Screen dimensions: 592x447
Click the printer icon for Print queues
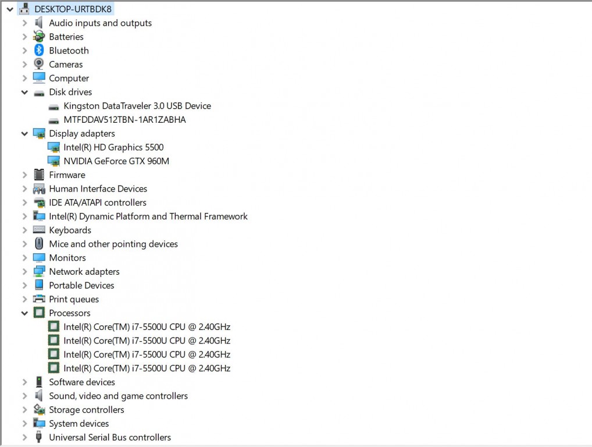[40, 299]
